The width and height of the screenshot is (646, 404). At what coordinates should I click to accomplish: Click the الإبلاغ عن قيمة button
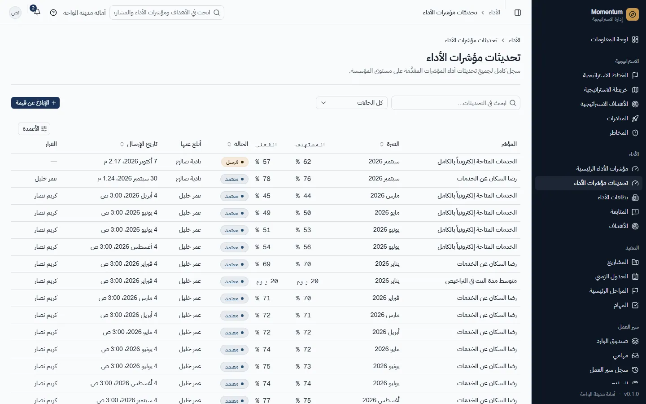click(x=35, y=103)
